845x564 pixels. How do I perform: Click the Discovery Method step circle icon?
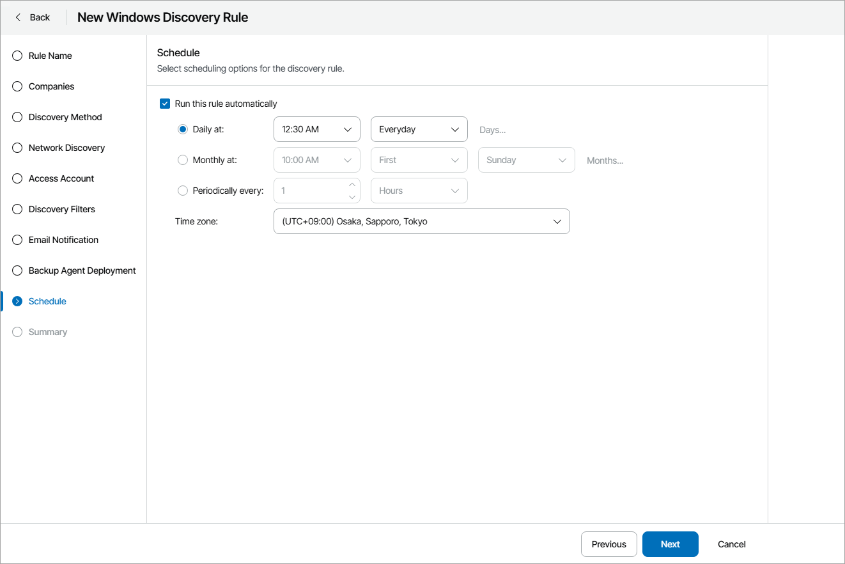pyautogui.click(x=17, y=117)
